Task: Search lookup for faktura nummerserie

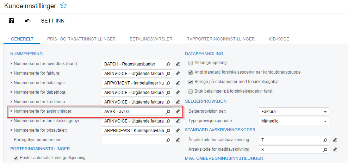Action: click(168, 74)
